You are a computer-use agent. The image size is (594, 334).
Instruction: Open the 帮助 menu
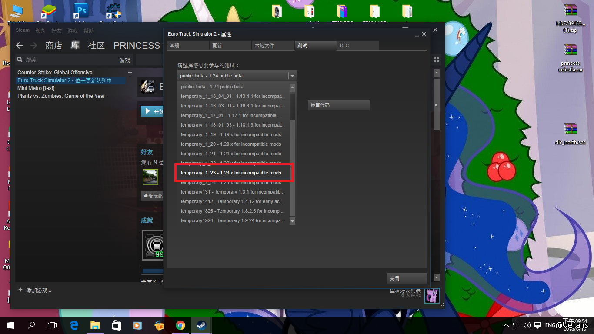click(89, 30)
